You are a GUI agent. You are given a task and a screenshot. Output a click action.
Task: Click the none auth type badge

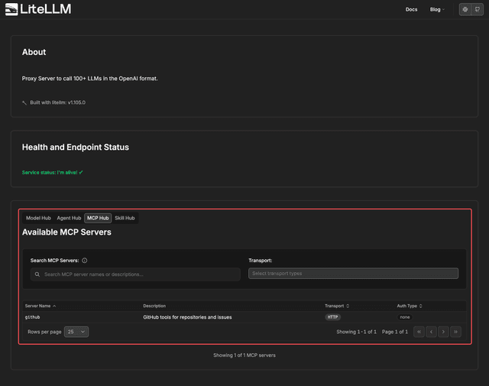point(405,317)
